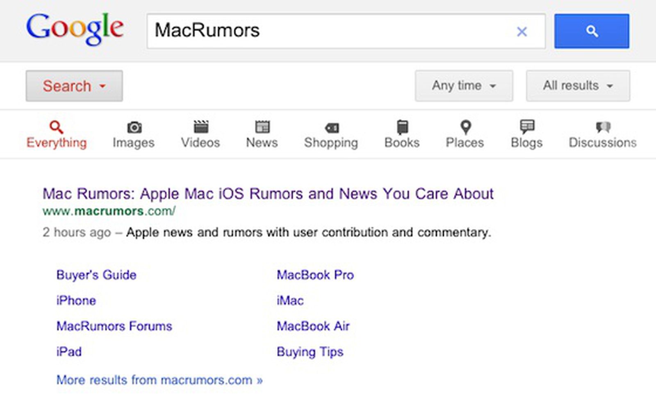Open the Buying Tips sitelink
The width and height of the screenshot is (656, 398).
[x=310, y=352]
